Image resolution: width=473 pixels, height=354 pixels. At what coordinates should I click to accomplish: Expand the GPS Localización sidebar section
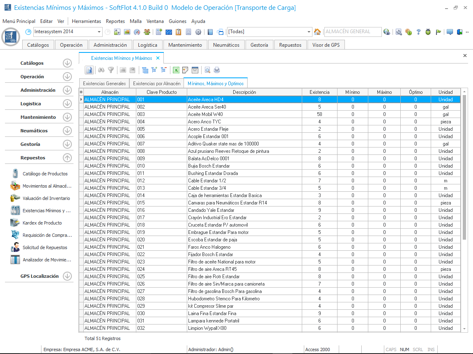pos(67,276)
